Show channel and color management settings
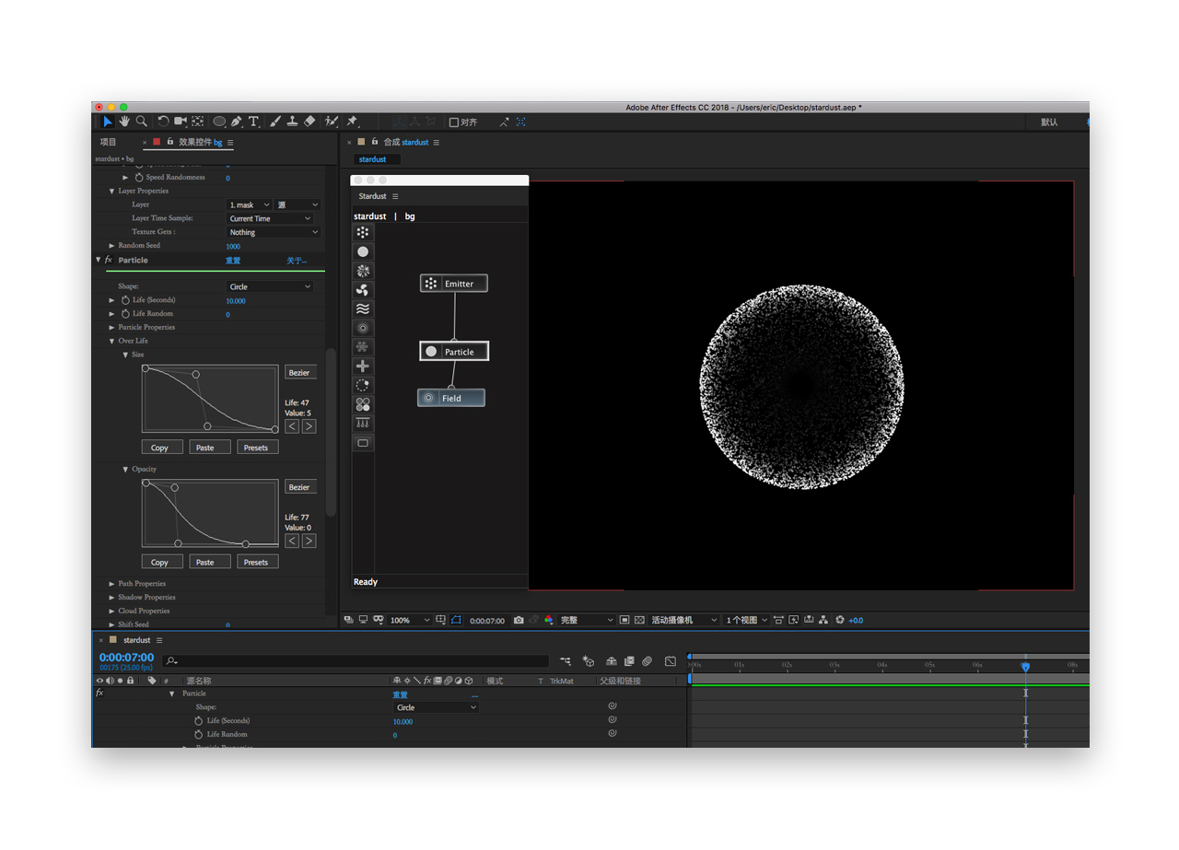This screenshot has width=1179, height=850. click(x=549, y=621)
